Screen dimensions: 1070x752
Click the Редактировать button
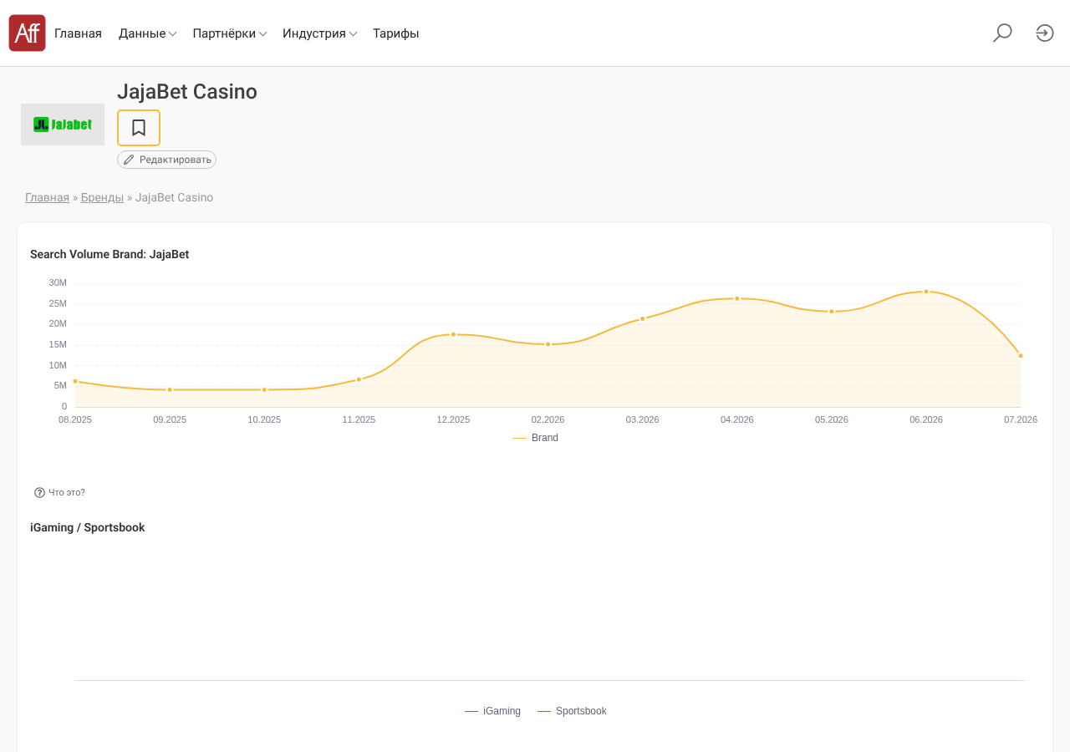point(166,160)
